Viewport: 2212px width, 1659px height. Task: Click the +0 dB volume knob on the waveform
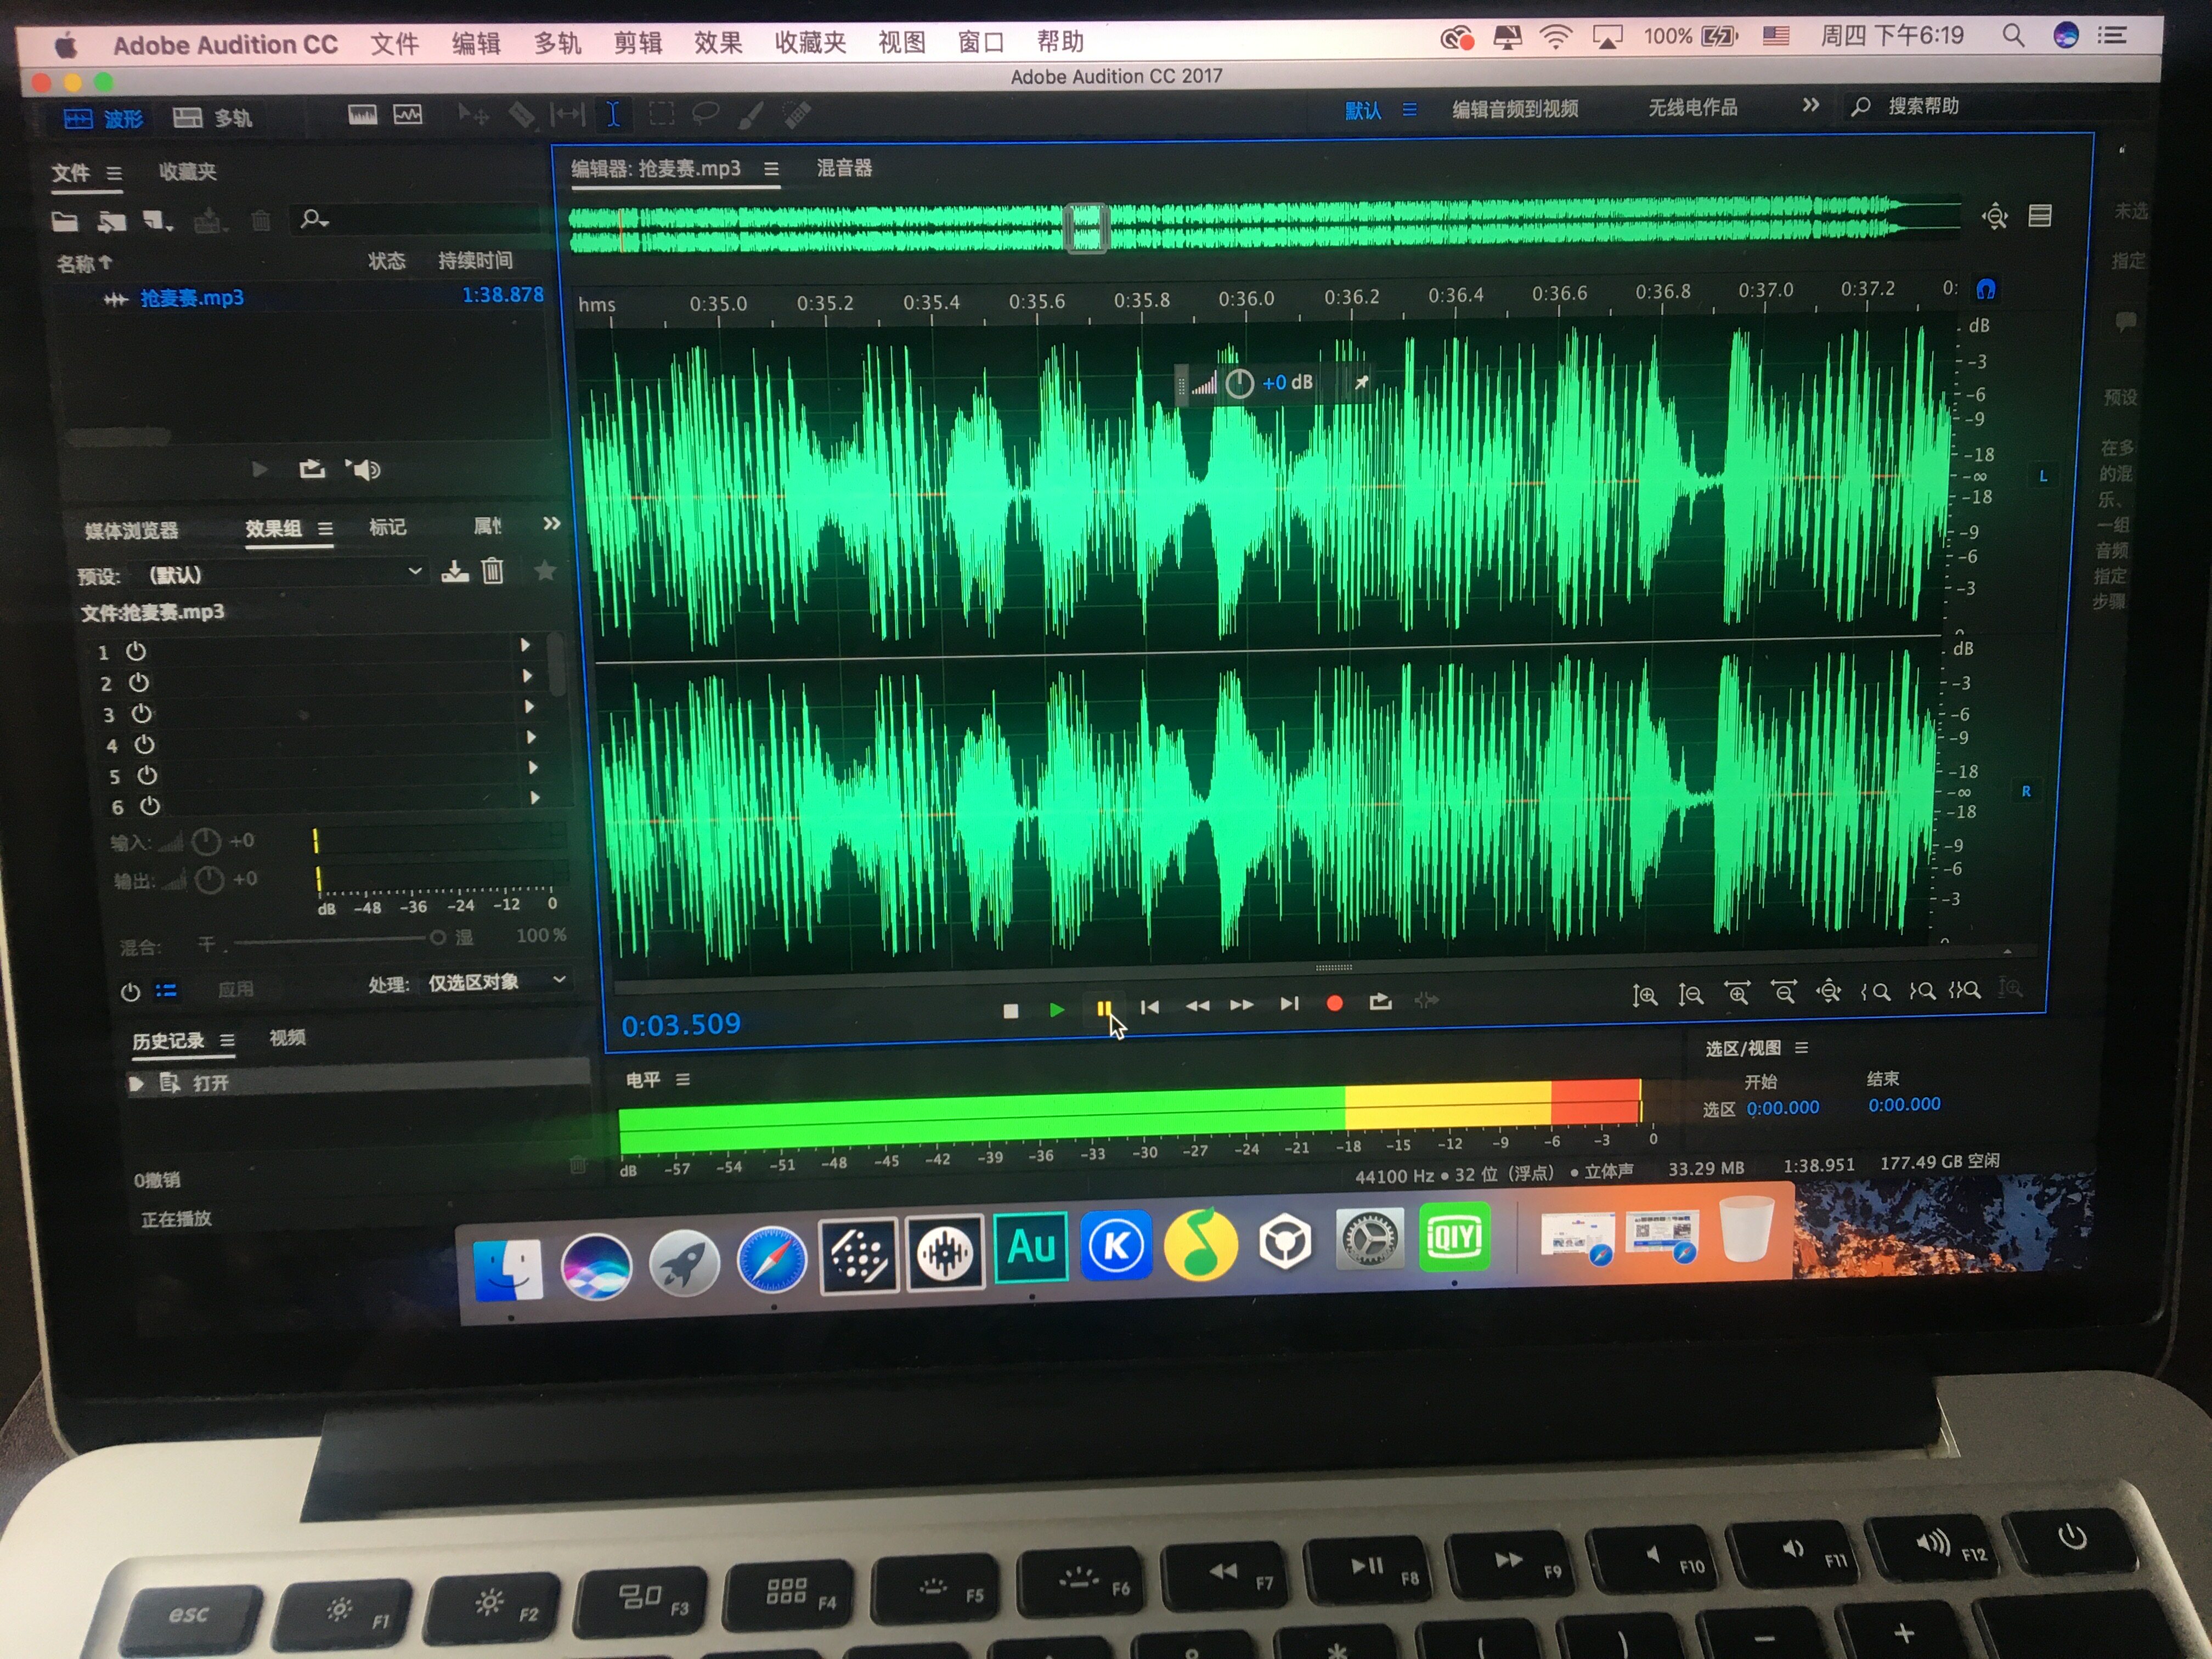(x=1239, y=384)
